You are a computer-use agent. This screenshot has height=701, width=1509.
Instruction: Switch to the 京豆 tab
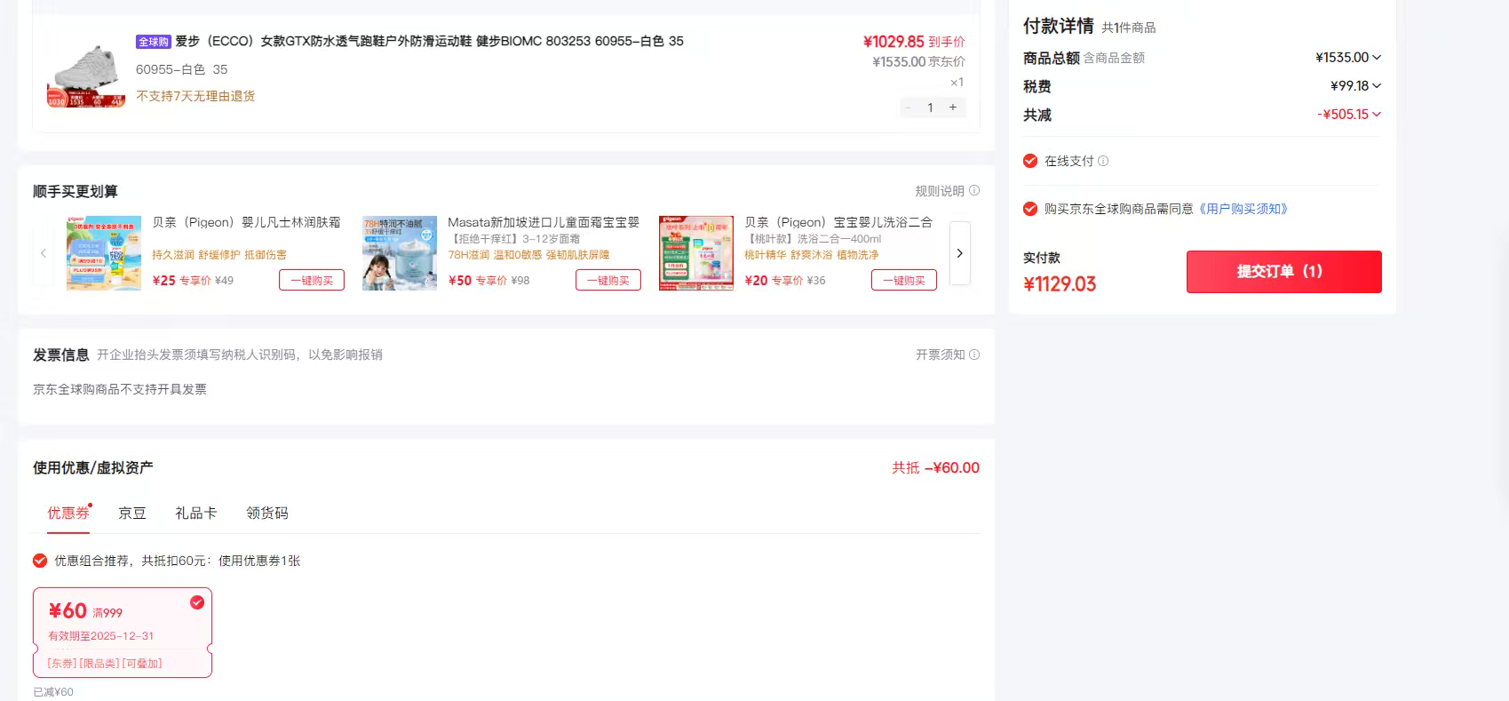[x=132, y=513]
